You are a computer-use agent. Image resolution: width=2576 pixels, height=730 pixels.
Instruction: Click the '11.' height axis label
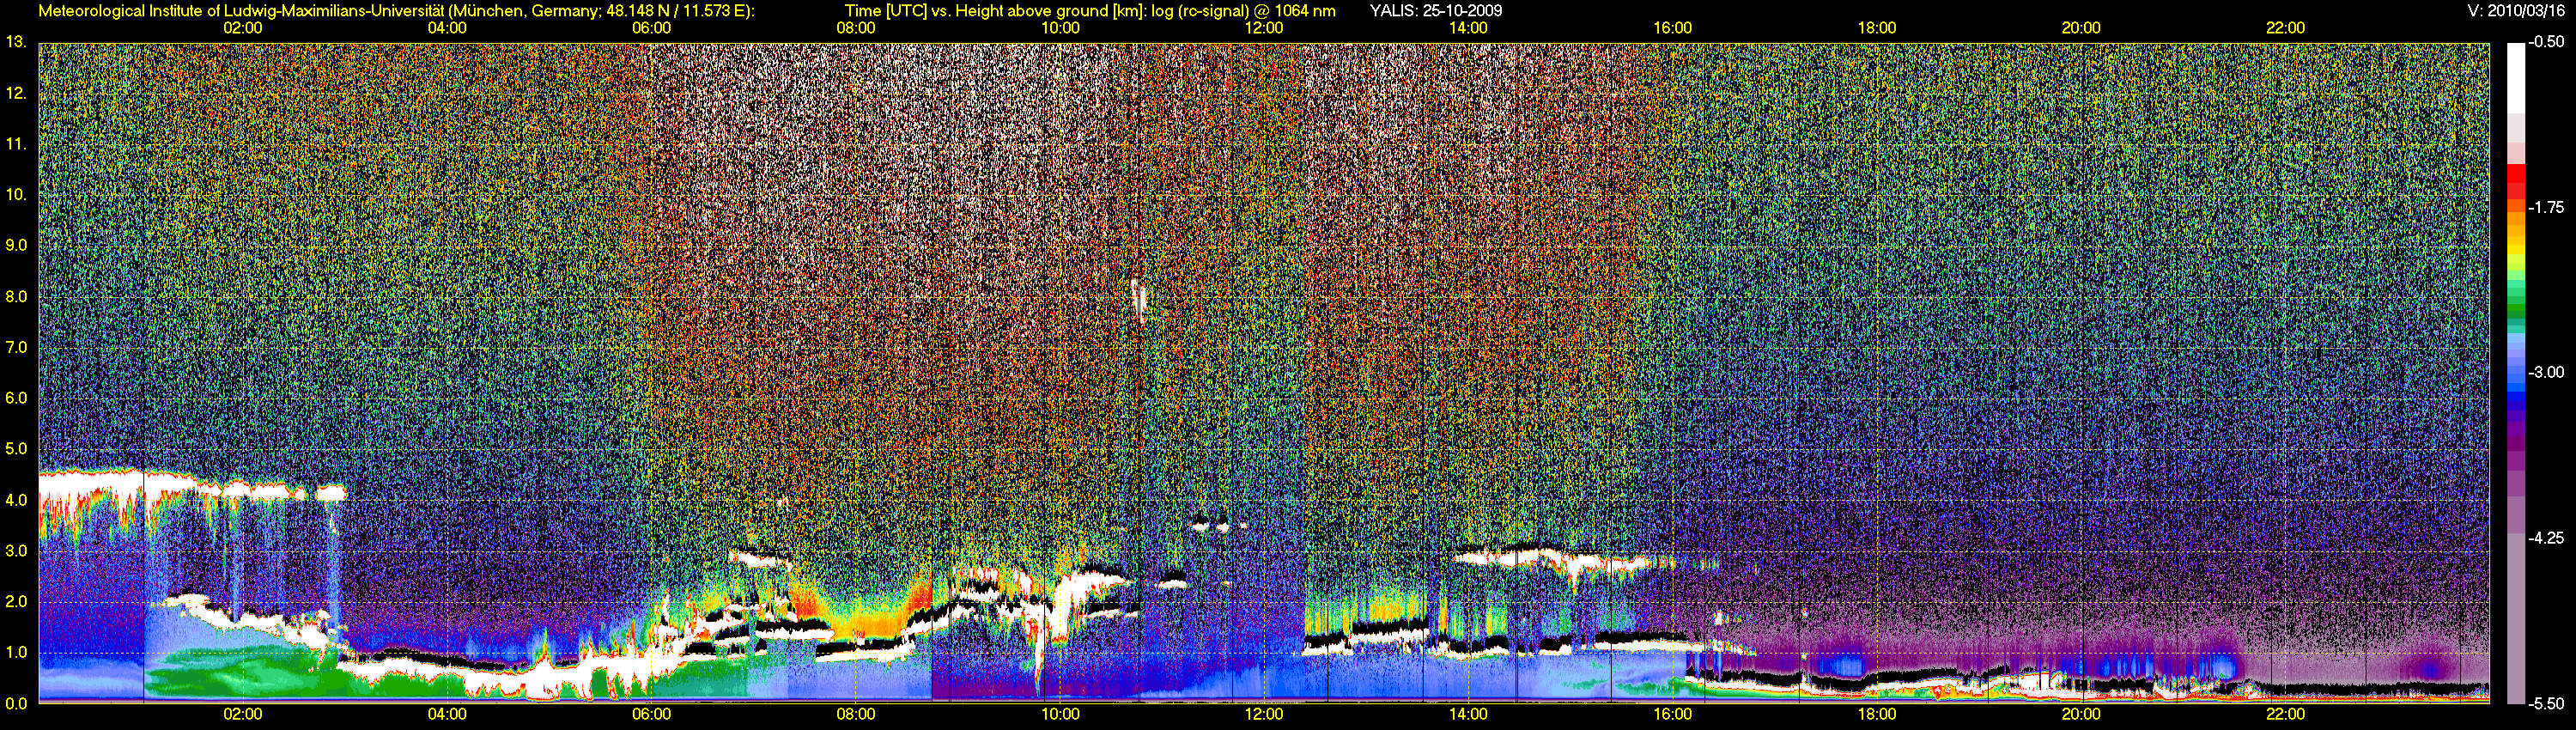pyautogui.click(x=16, y=144)
